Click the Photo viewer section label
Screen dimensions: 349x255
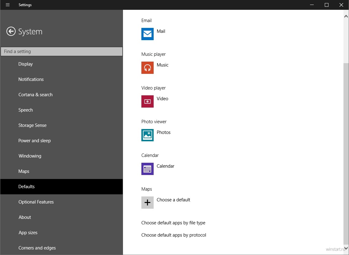click(154, 121)
